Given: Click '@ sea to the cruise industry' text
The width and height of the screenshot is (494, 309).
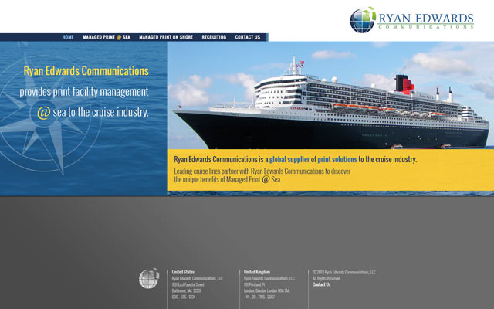Looking at the screenshot, I should (93, 112).
